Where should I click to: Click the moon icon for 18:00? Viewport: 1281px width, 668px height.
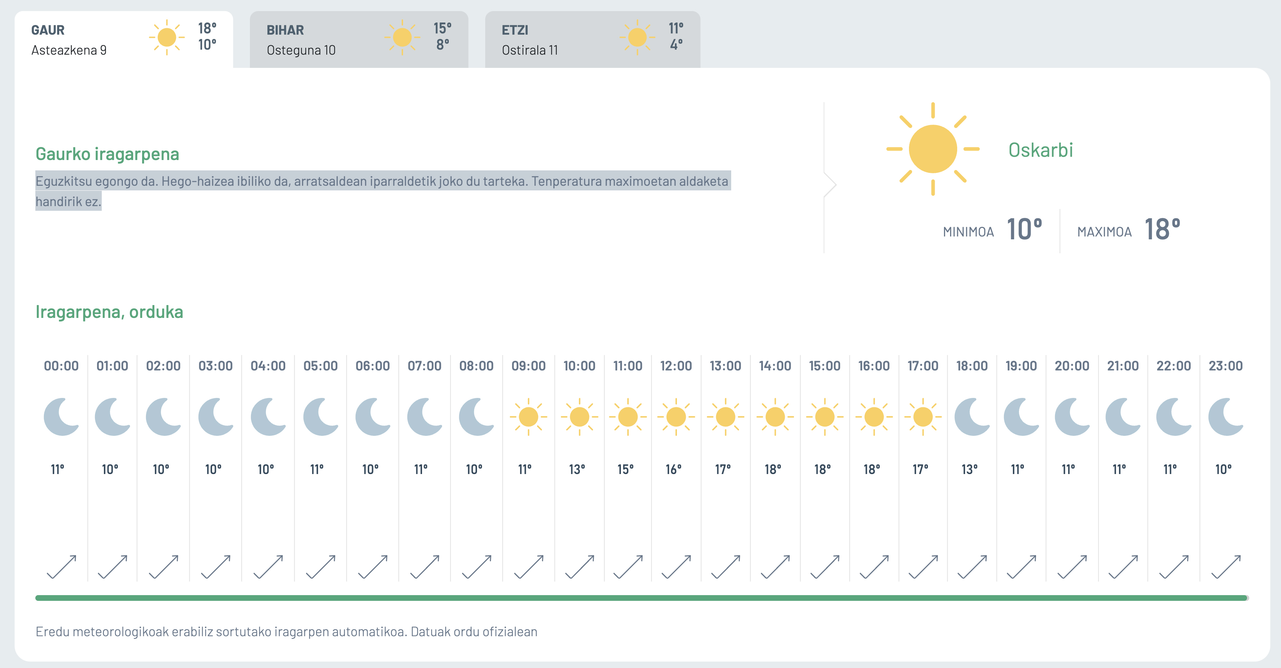pos(972,417)
